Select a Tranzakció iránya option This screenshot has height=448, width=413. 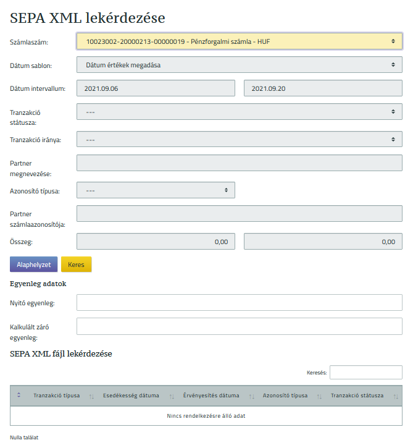click(x=239, y=140)
